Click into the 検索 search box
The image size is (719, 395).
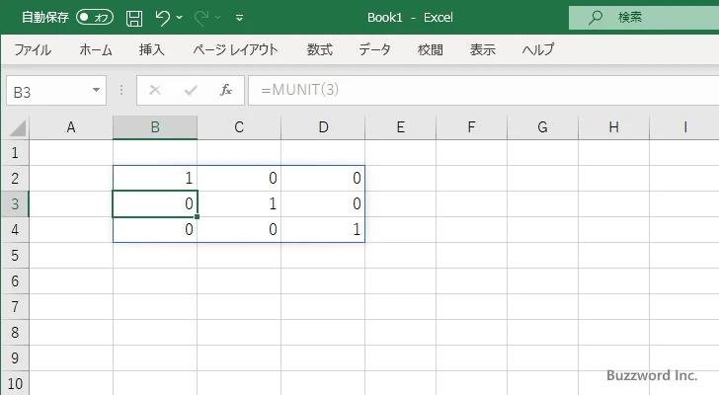[644, 18]
